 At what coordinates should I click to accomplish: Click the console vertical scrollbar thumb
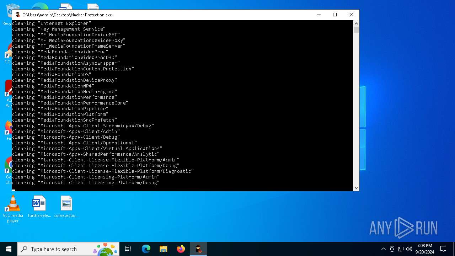click(x=356, y=30)
